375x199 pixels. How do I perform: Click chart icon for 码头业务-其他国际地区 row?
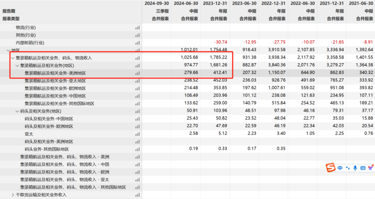(137, 149)
